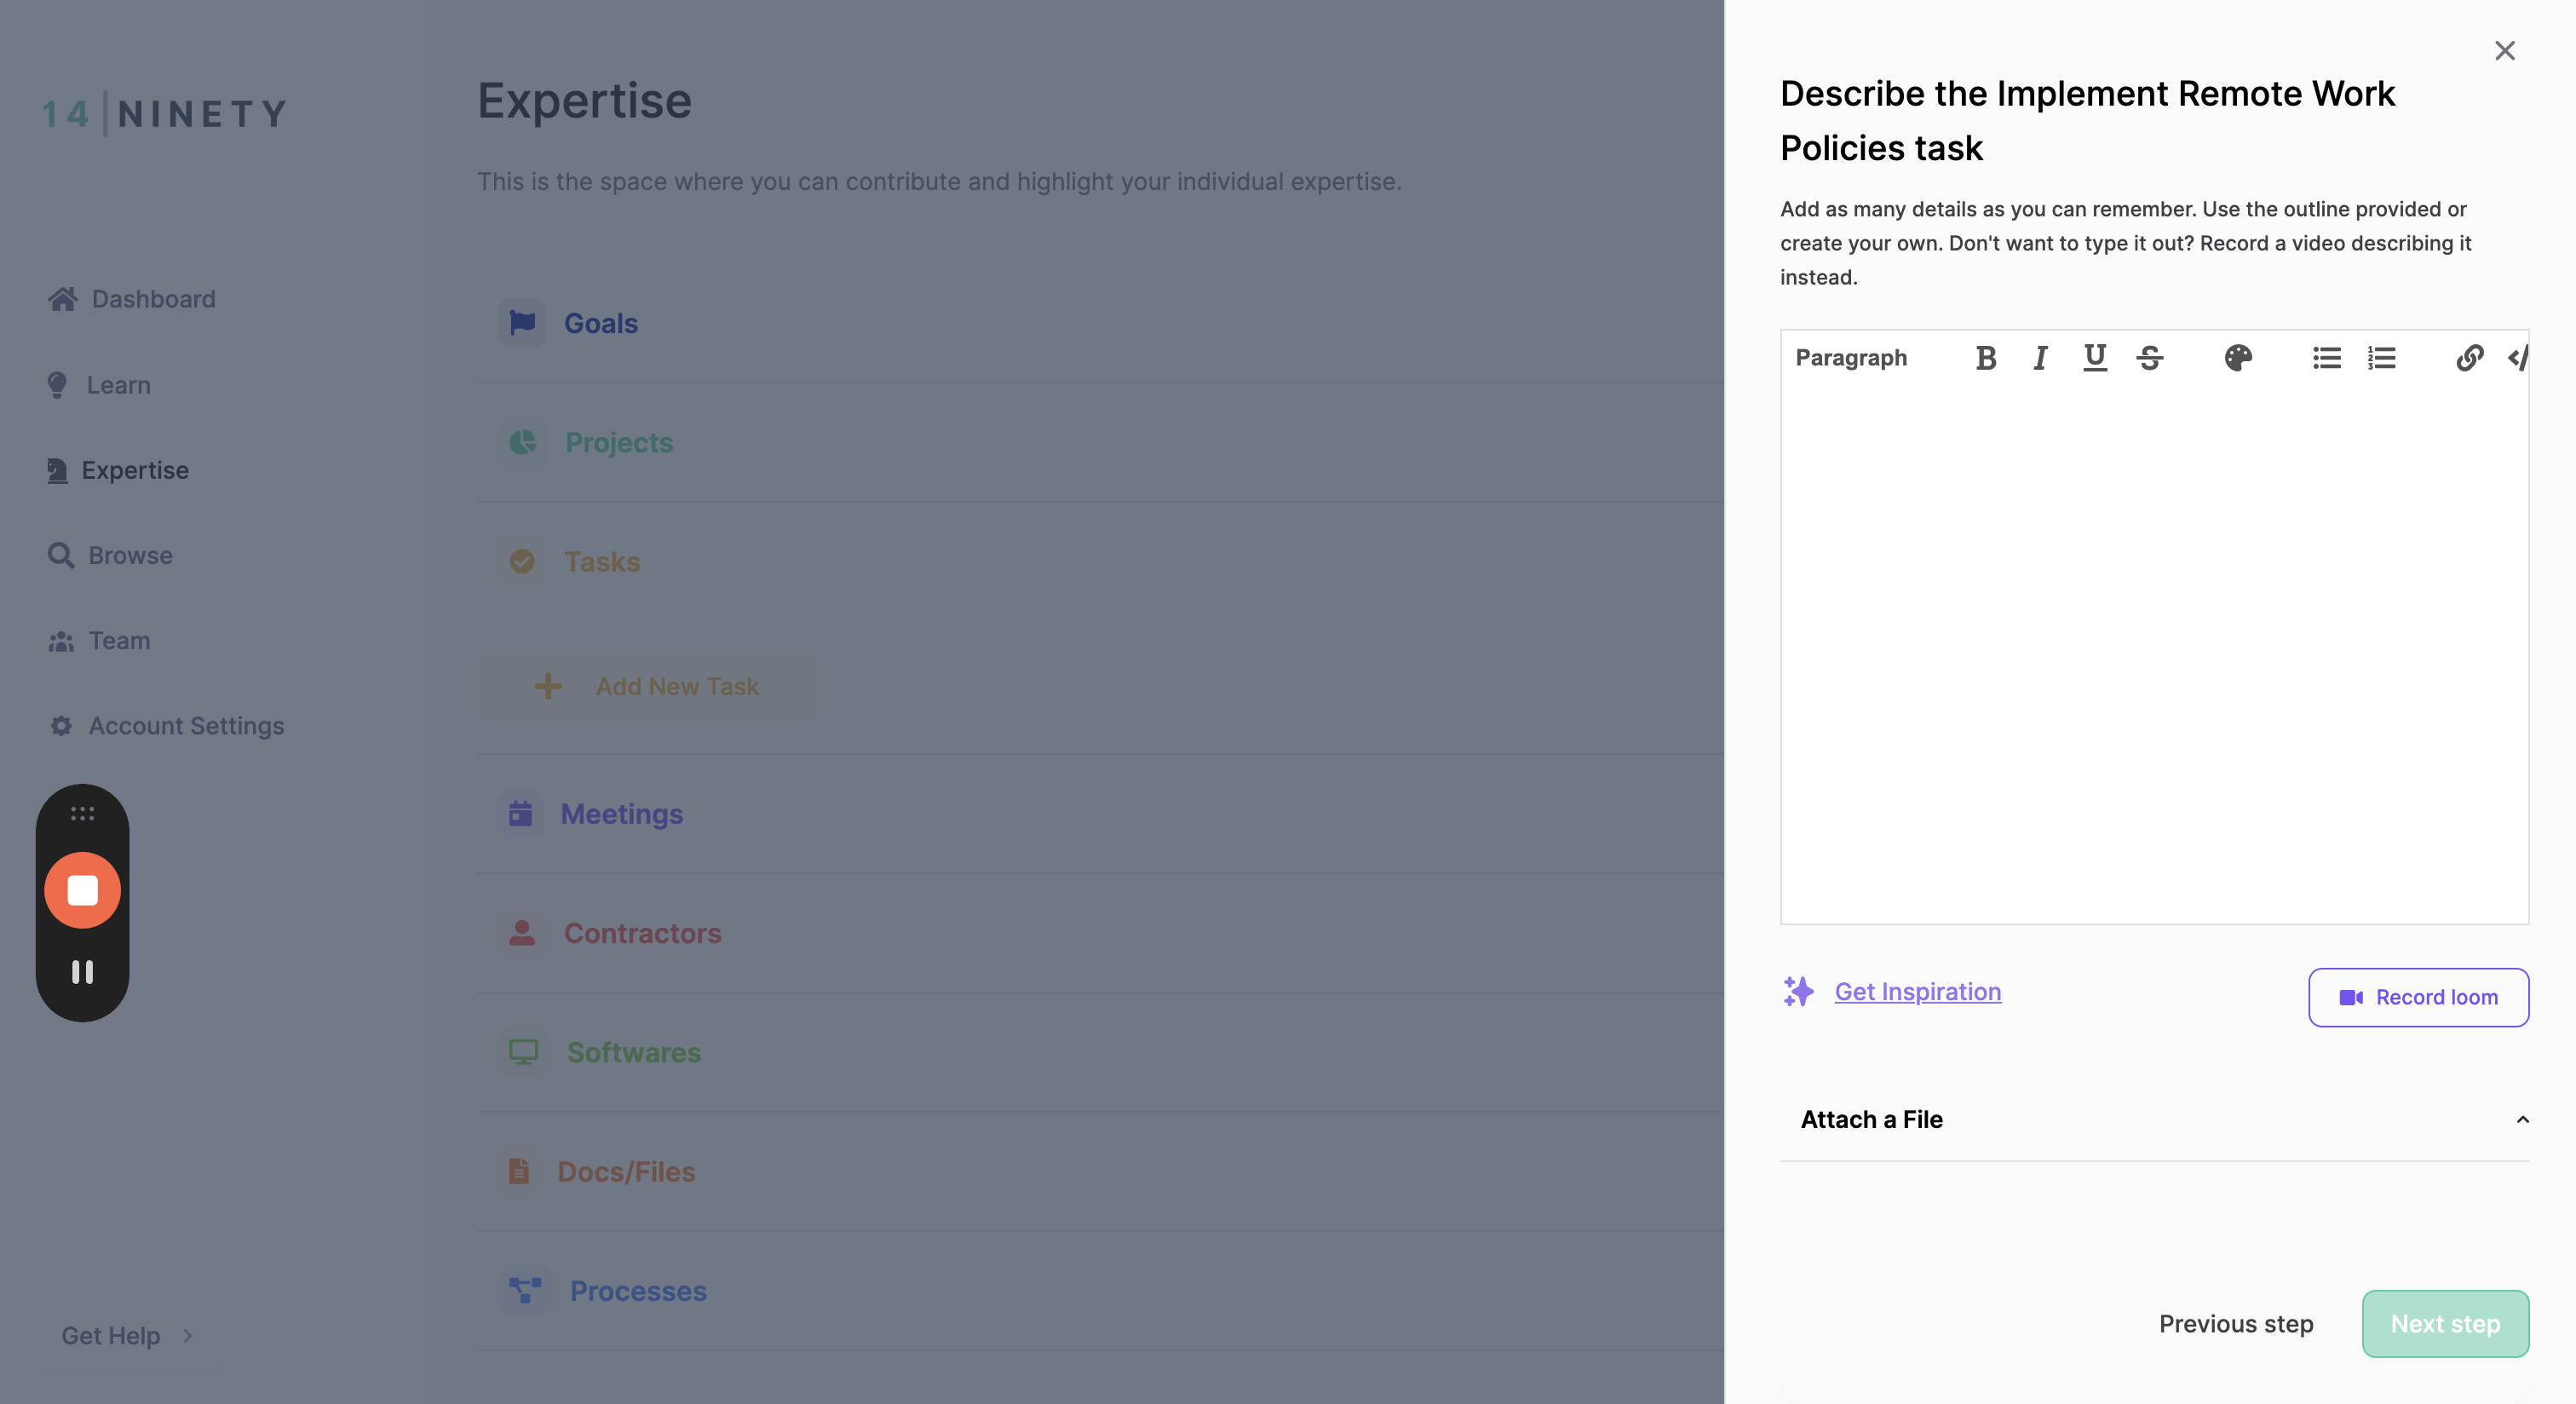Screen dimensions: 2576x1404
Task: Collapse the Attach a File section
Action: 2154,1119
